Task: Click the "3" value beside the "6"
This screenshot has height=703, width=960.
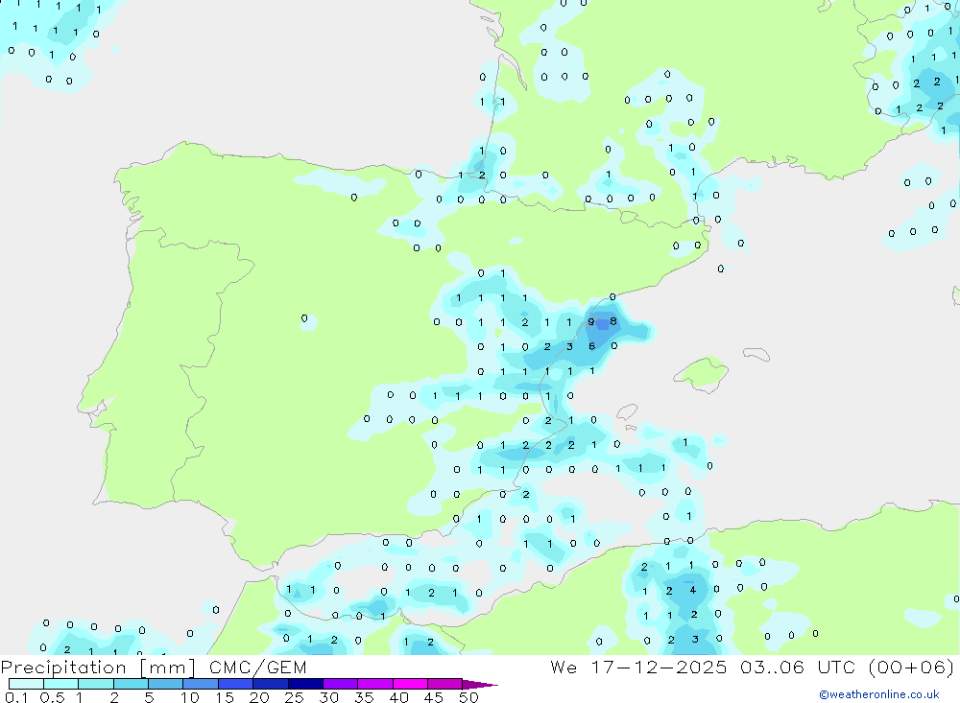Action: pos(569,347)
